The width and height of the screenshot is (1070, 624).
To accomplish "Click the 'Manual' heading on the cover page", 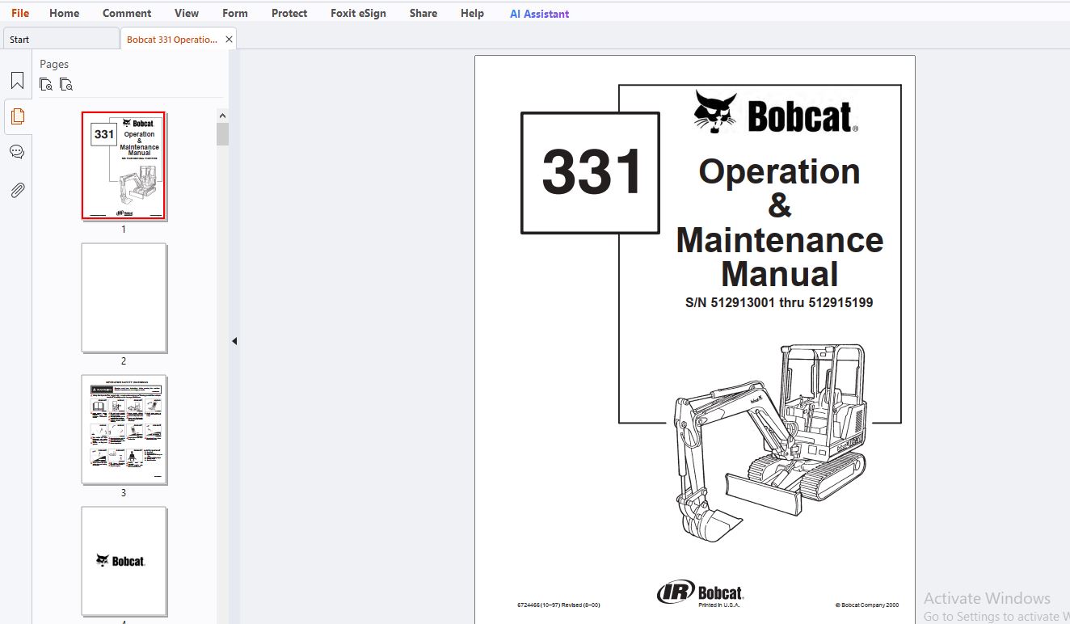I will [779, 274].
